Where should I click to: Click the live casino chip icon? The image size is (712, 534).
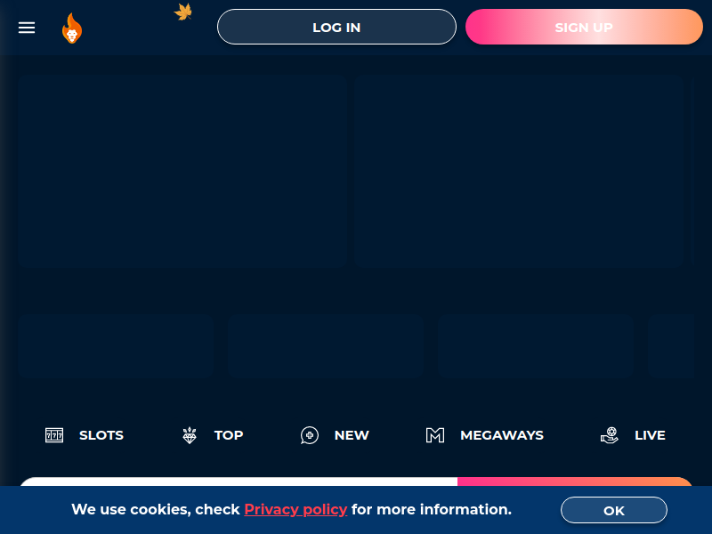pos(610,435)
